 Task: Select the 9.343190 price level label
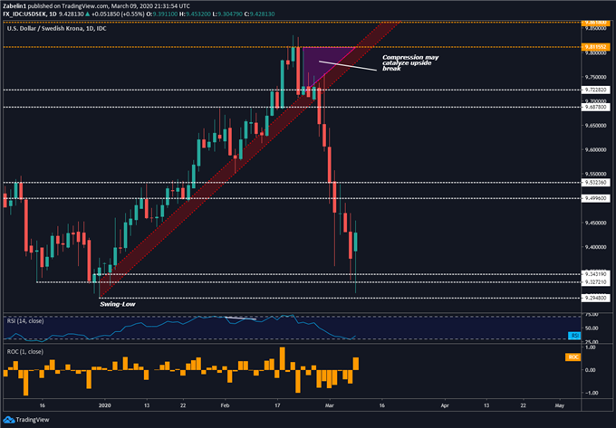click(596, 274)
